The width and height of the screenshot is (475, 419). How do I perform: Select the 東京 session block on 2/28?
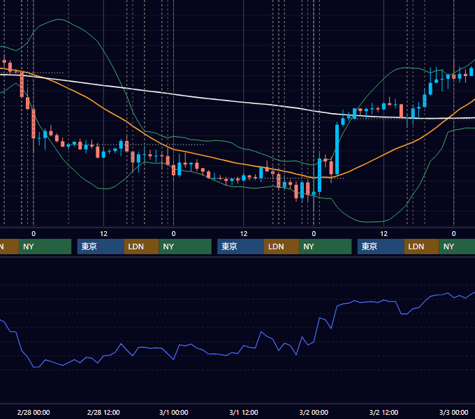pos(101,247)
